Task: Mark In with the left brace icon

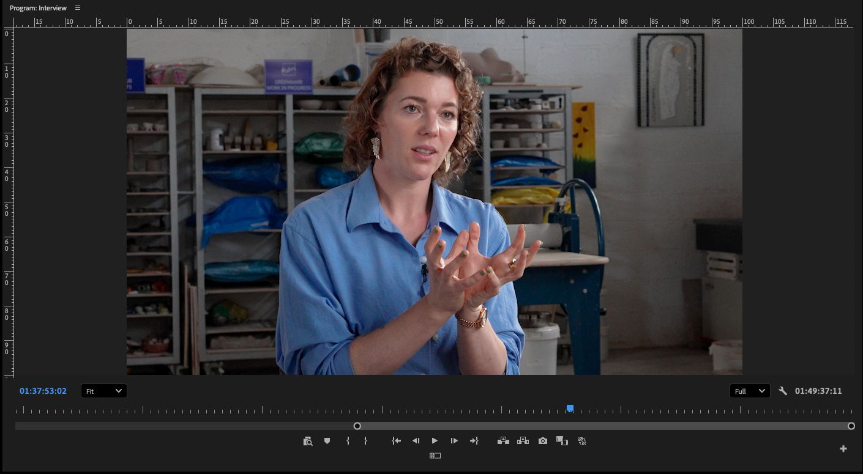Action: pyautogui.click(x=348, y=440)
